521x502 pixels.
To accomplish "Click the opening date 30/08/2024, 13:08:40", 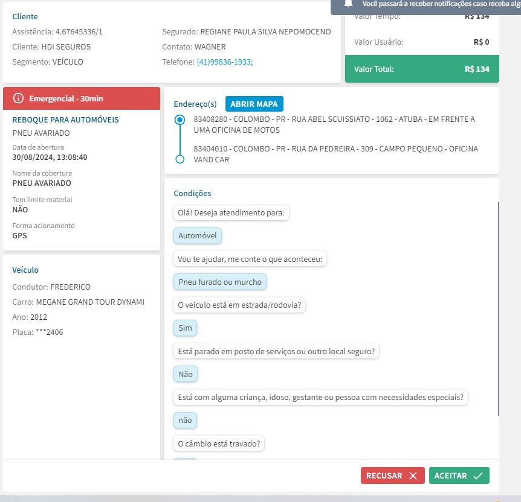I will tap(50, 157).
